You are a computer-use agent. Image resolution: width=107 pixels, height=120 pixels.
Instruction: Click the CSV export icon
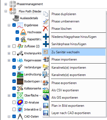pos(46,90)
